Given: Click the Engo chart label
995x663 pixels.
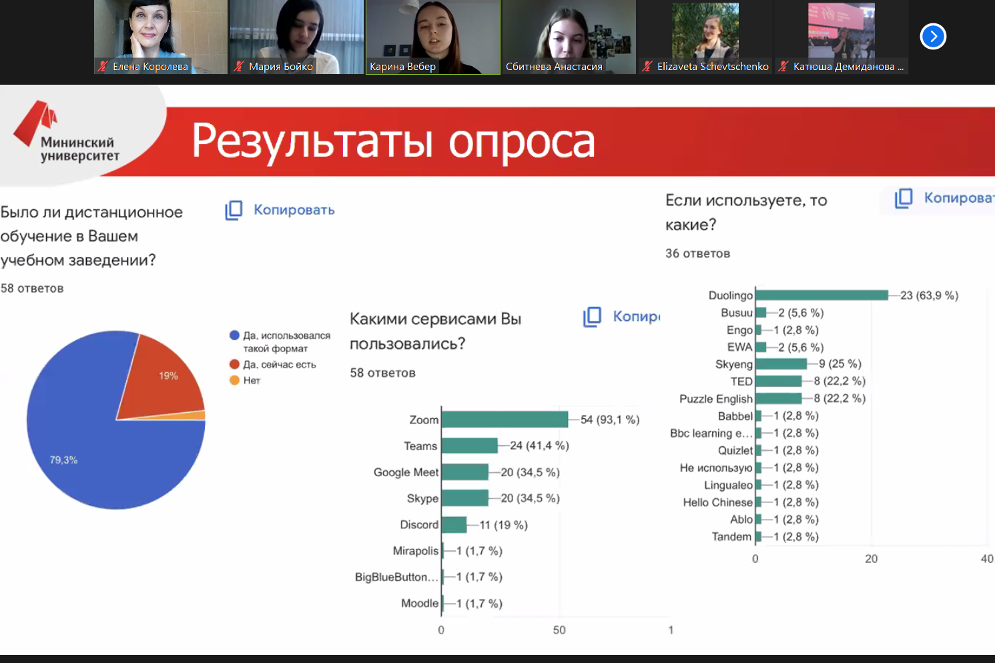Looking at the screenshot, I should coord(740,330).
